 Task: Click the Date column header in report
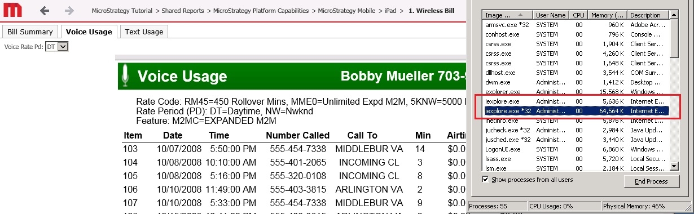tap(173, 135)
